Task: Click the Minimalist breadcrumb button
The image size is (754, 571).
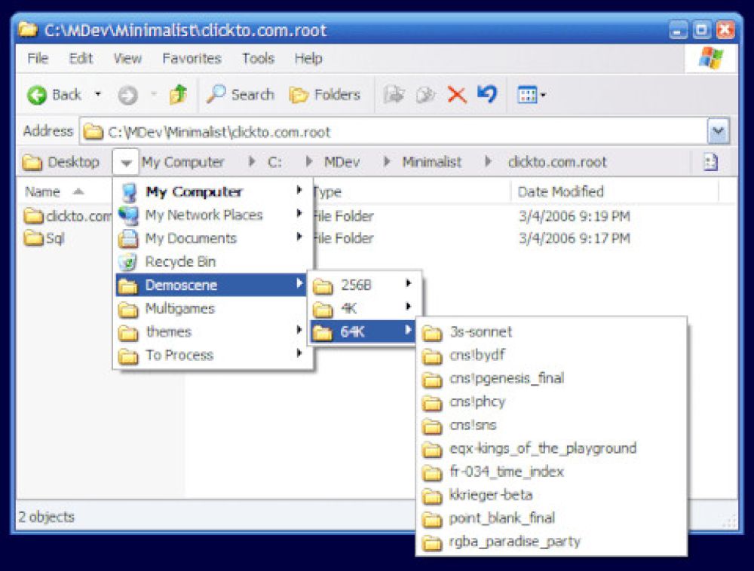Action: (431, 162)
